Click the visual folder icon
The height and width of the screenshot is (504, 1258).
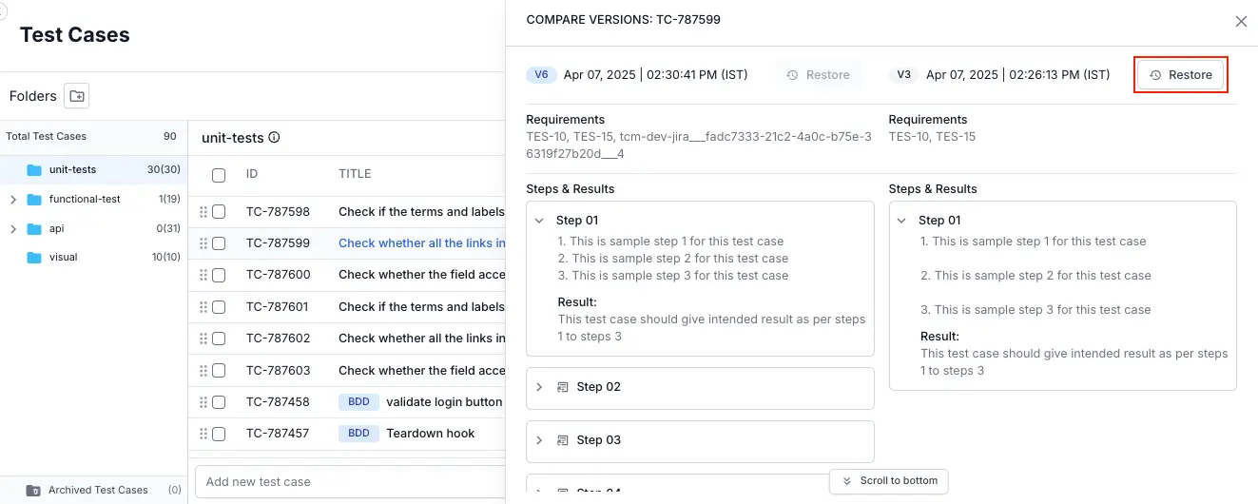pos(35,258)
